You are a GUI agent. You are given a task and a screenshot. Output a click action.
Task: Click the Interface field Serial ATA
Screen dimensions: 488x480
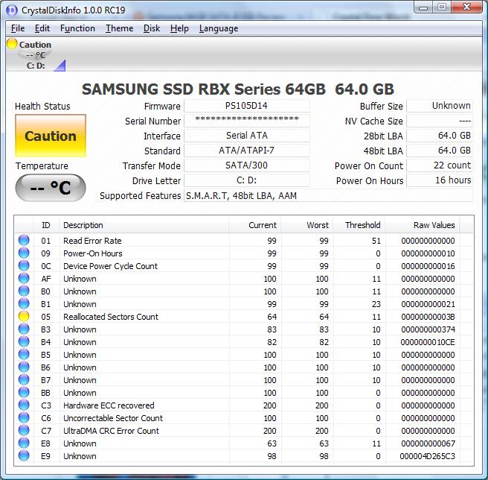pos(247,136)
